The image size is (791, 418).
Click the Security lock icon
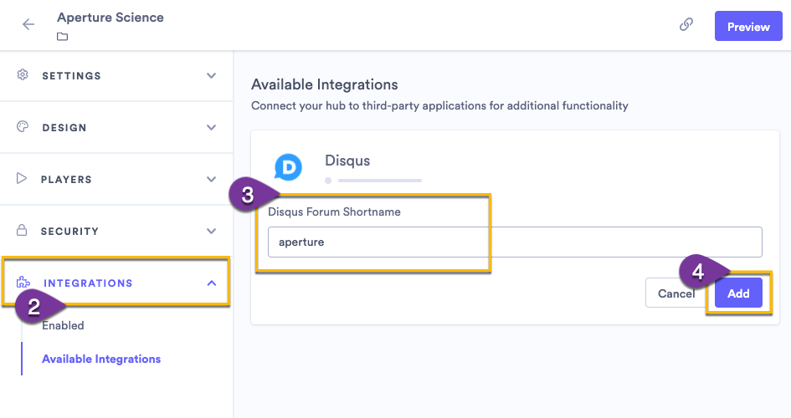(x=22, y=230)
